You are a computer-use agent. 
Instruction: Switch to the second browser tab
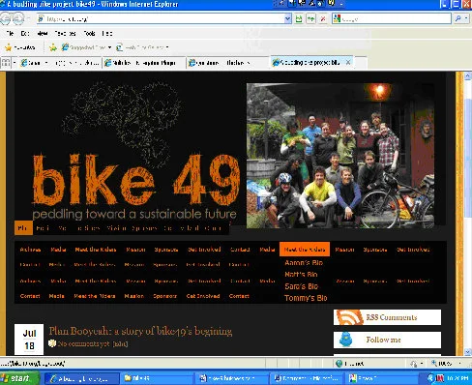[144, 63]
